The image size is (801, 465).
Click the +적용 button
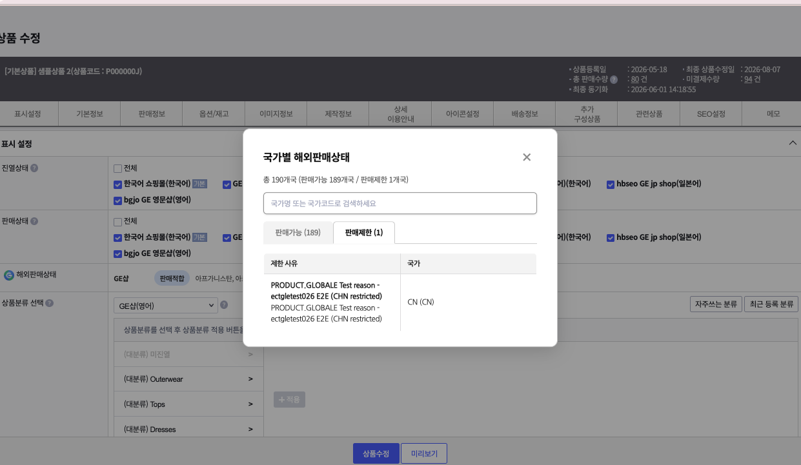(x=290, y=399)
